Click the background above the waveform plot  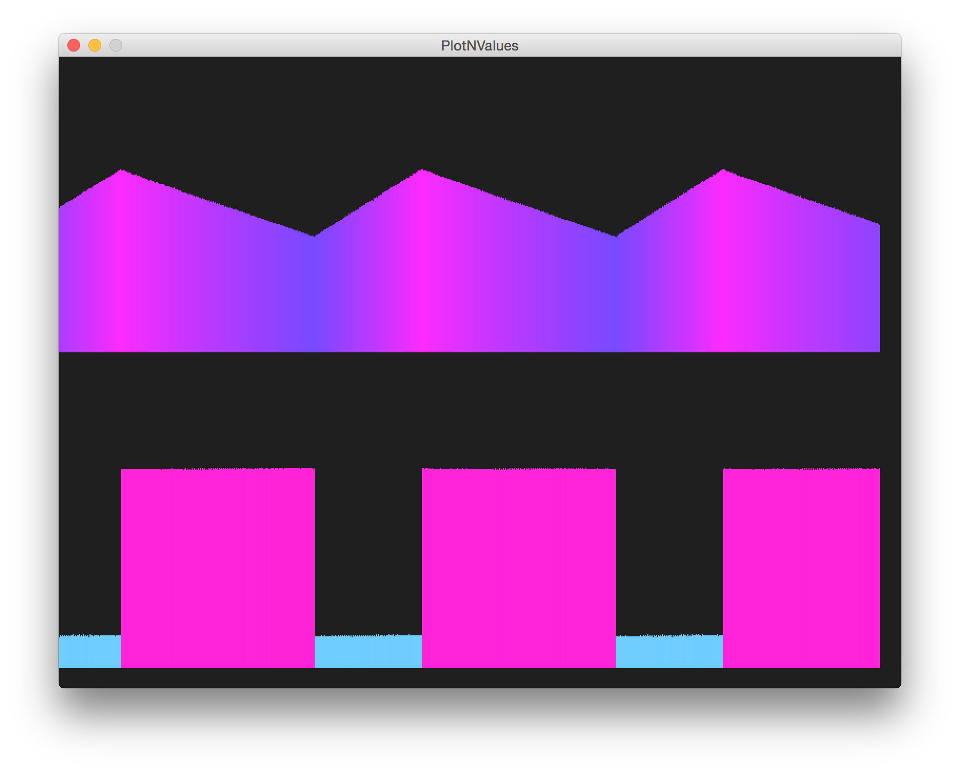coord(479,105)
